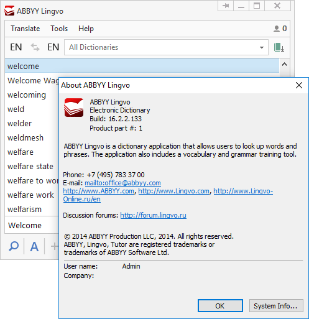Image resolution: width=309 pixels, height=319 pixels.
Task: Select the 'weld' list entry
Action: point(32,109)
